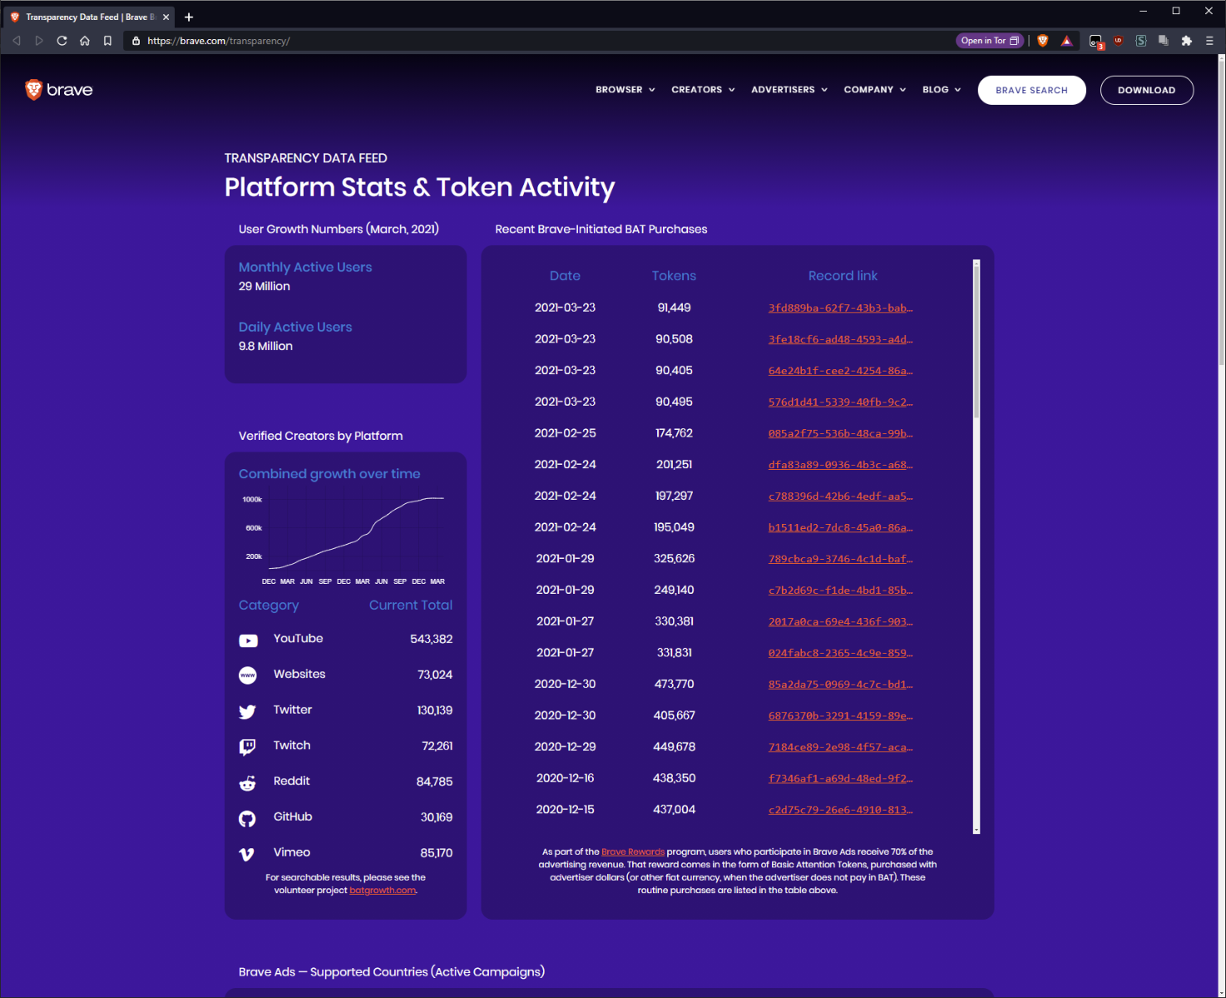Expand the COMPANY navigation menu
1226x998 pixels.
[x=875, y=90]
